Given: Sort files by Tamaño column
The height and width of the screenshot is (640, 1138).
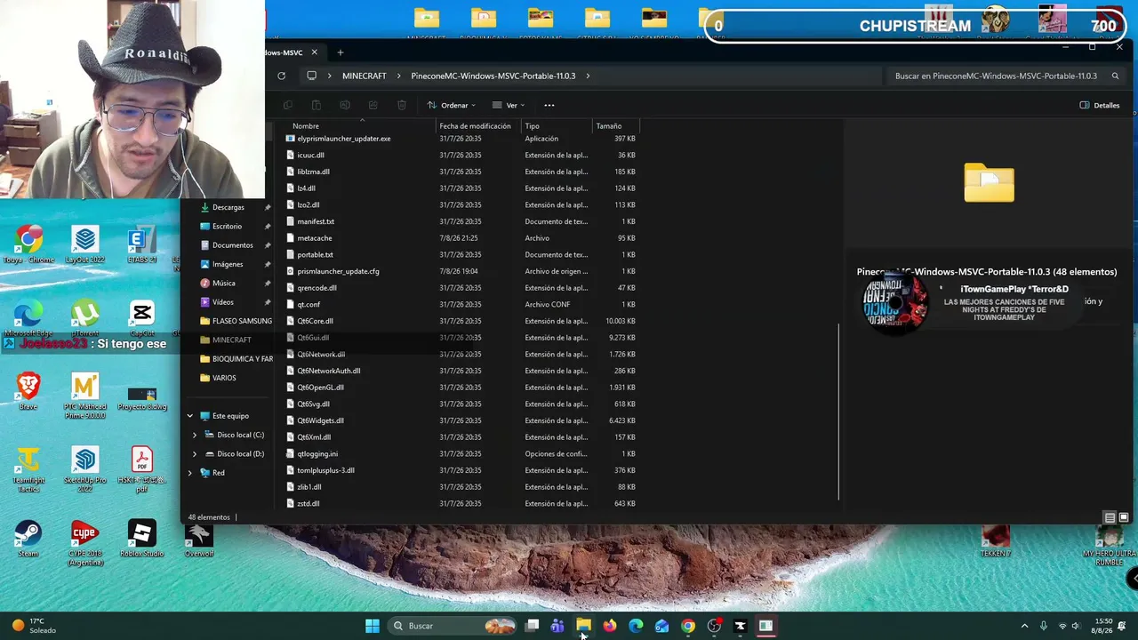Looking at the screenshot, I should click(x=615, y=126).
